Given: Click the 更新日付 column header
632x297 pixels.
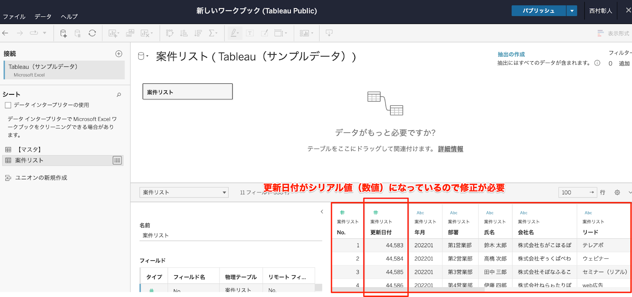Looking at the screenshot, I should [381, 233].
